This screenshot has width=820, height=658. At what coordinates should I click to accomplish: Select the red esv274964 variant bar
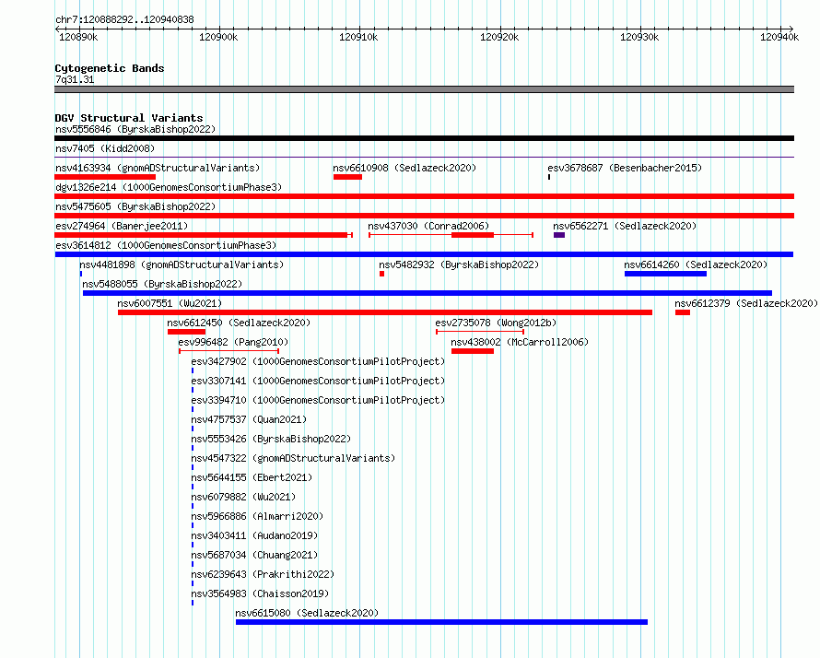coord(204,235)
